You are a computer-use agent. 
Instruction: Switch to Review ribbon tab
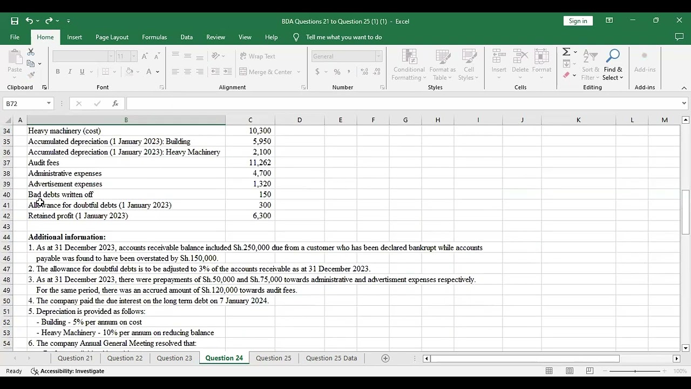click(215, 37)
